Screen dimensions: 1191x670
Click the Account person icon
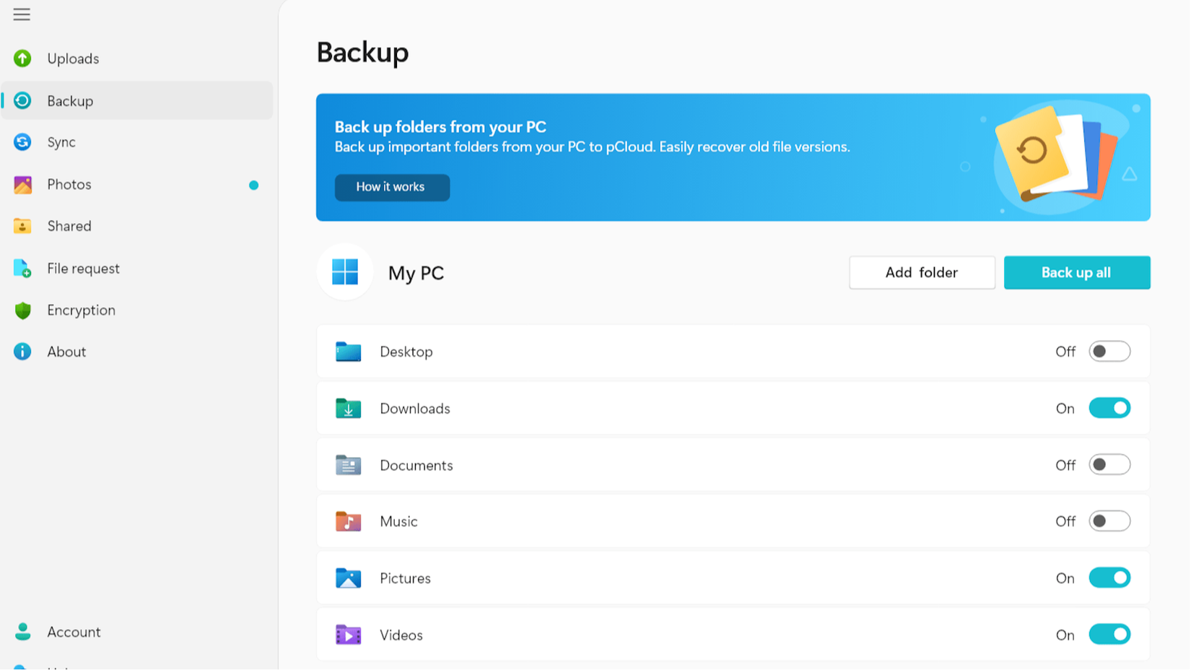click(24, 632)
